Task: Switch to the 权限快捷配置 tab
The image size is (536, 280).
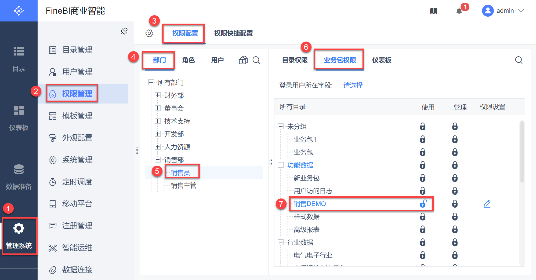Action: [233, 33]
